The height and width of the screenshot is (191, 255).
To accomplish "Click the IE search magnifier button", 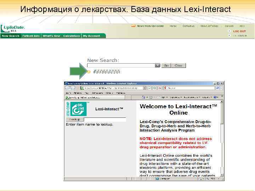I will pyautogui.click(x=217, y=88).
